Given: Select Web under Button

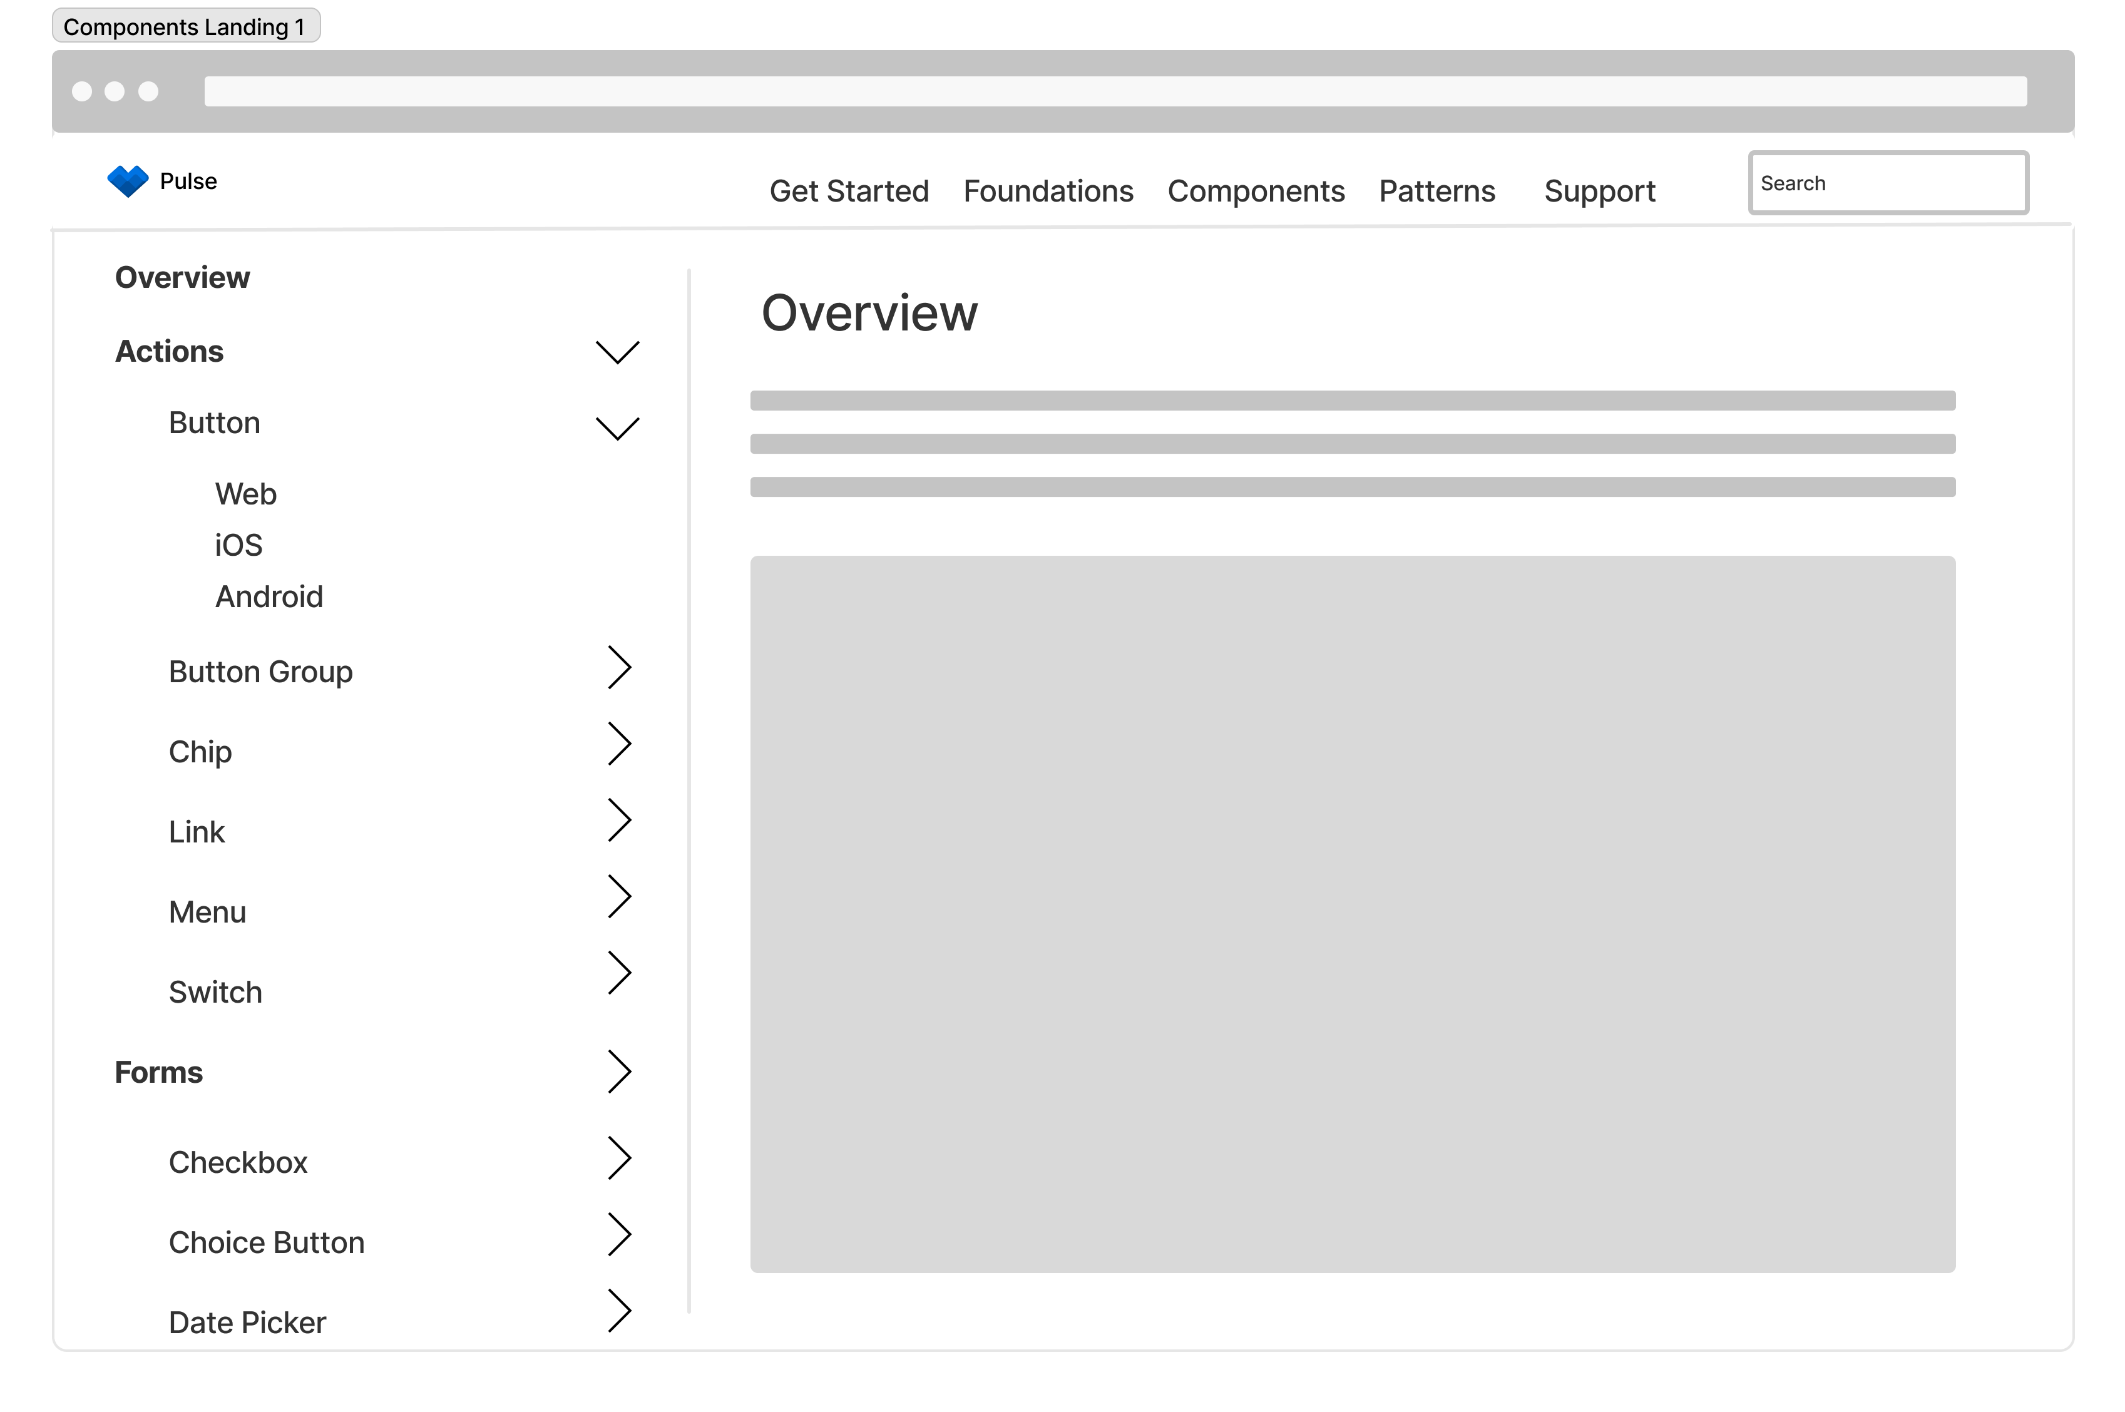Looking at the screenshot, I should pos(245,493).
